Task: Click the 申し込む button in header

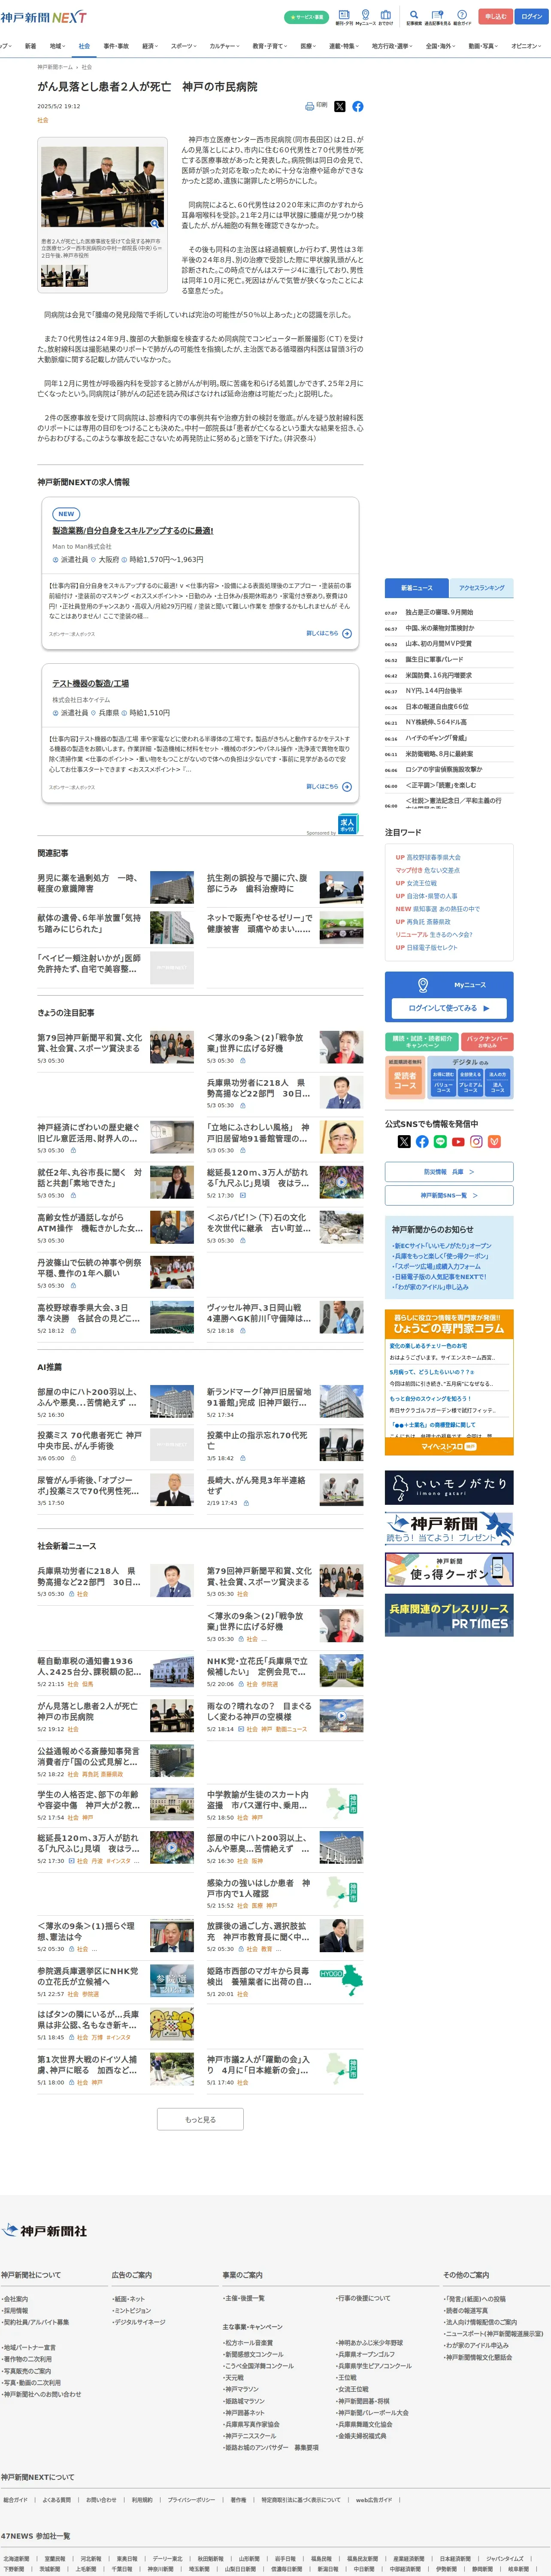Action: click(x=496, y=16)
